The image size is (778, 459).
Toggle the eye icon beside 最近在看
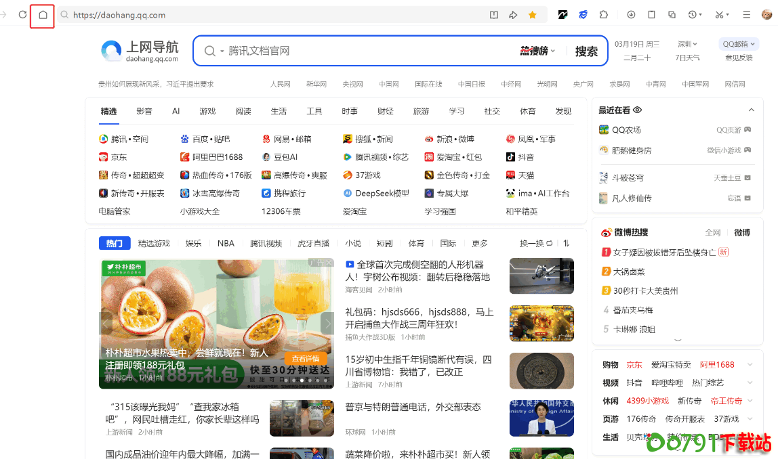637,110
